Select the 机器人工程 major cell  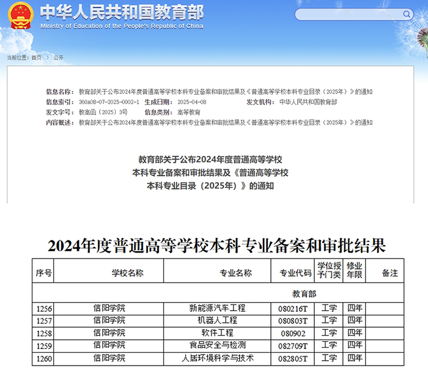pos(217,320)
